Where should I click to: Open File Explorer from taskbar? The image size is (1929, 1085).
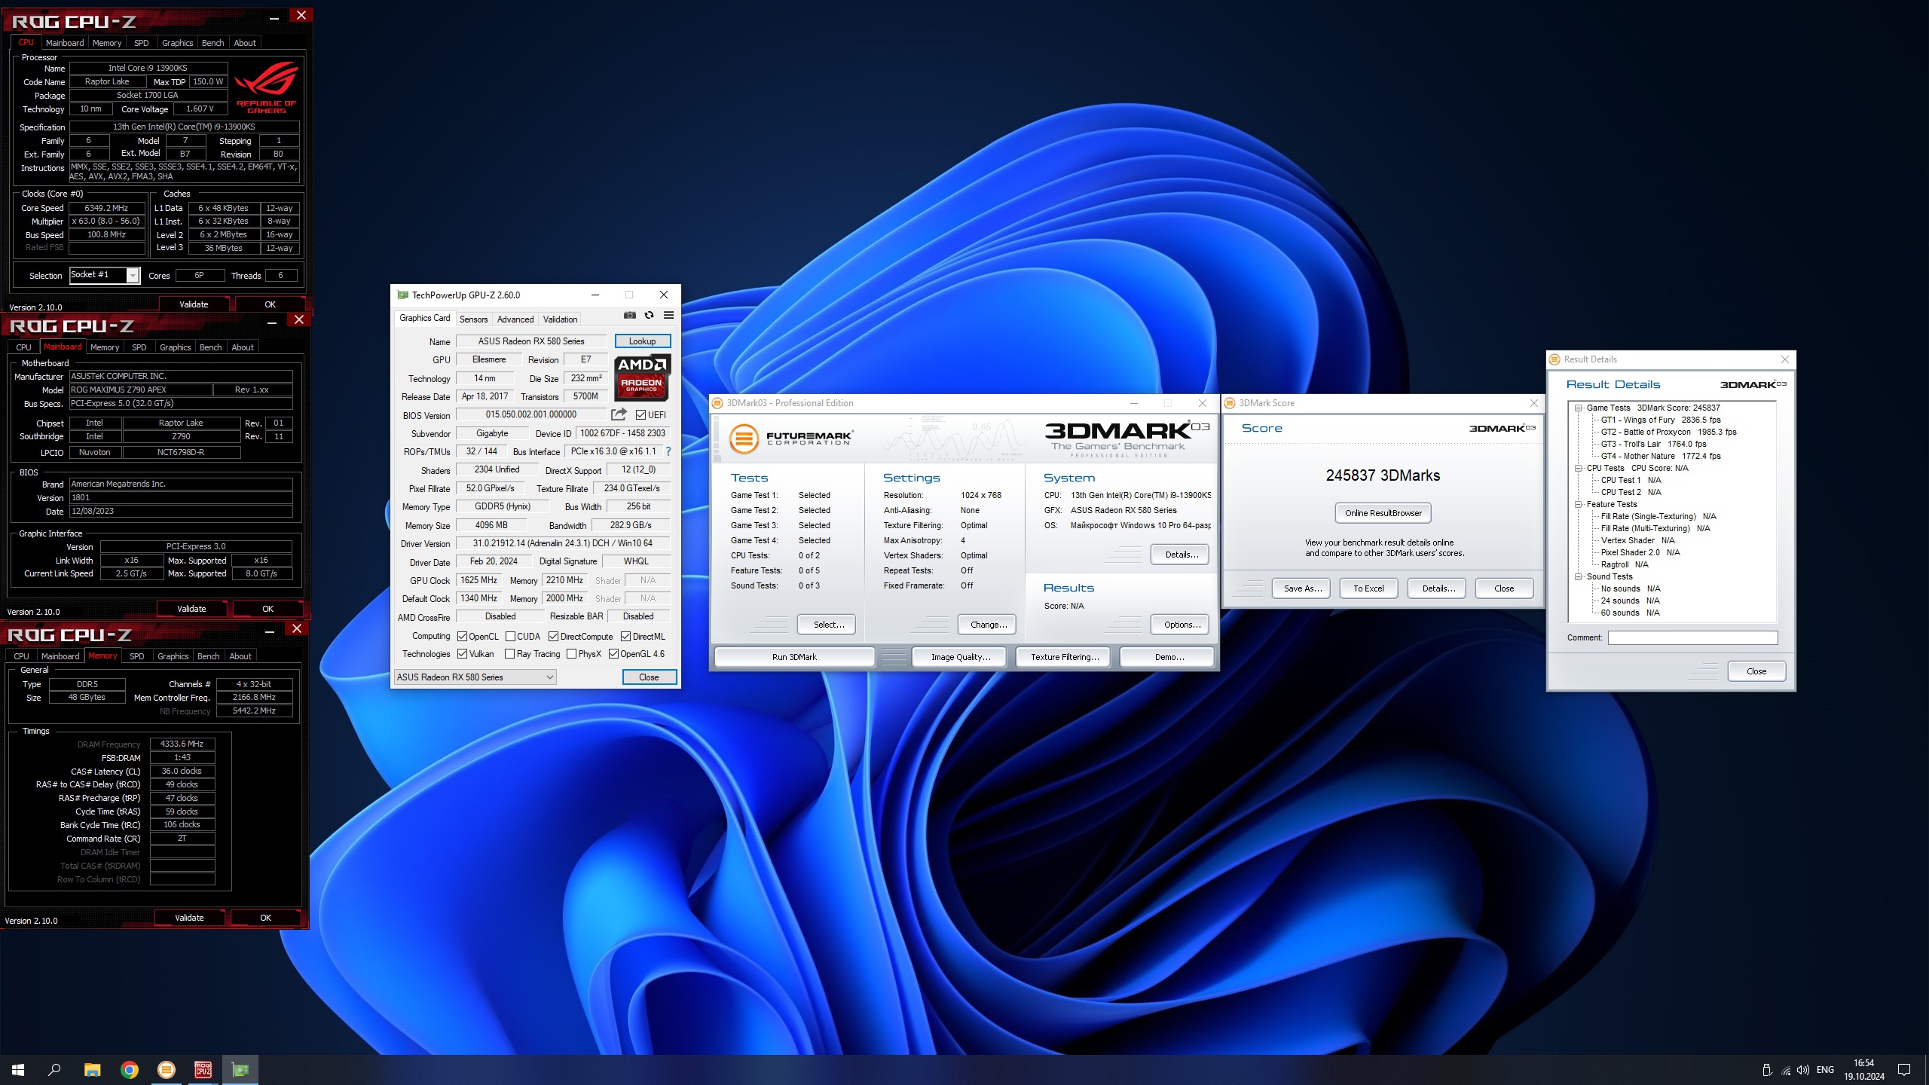point(92,1069)
